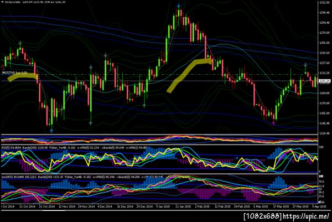
Task: Click the 78.6 level in the stochRSI panel
Action: pos(321,182)
